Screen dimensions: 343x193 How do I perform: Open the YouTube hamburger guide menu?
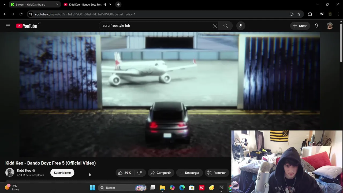[8, 26]
